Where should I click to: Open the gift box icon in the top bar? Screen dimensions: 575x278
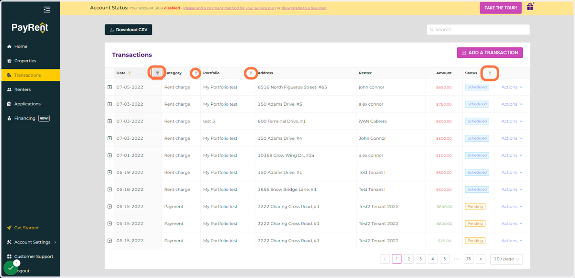530,7
